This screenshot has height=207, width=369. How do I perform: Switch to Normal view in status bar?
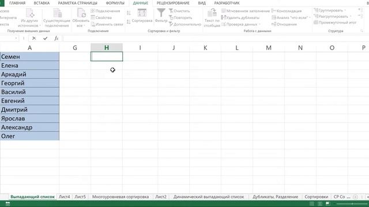click(311, 204)
